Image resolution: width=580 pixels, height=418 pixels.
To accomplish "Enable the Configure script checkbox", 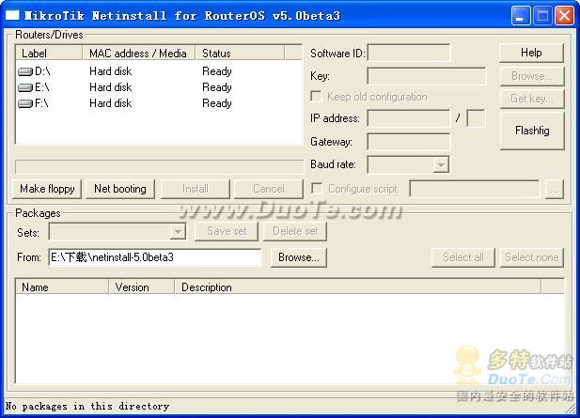I will (x=317, y=189).
